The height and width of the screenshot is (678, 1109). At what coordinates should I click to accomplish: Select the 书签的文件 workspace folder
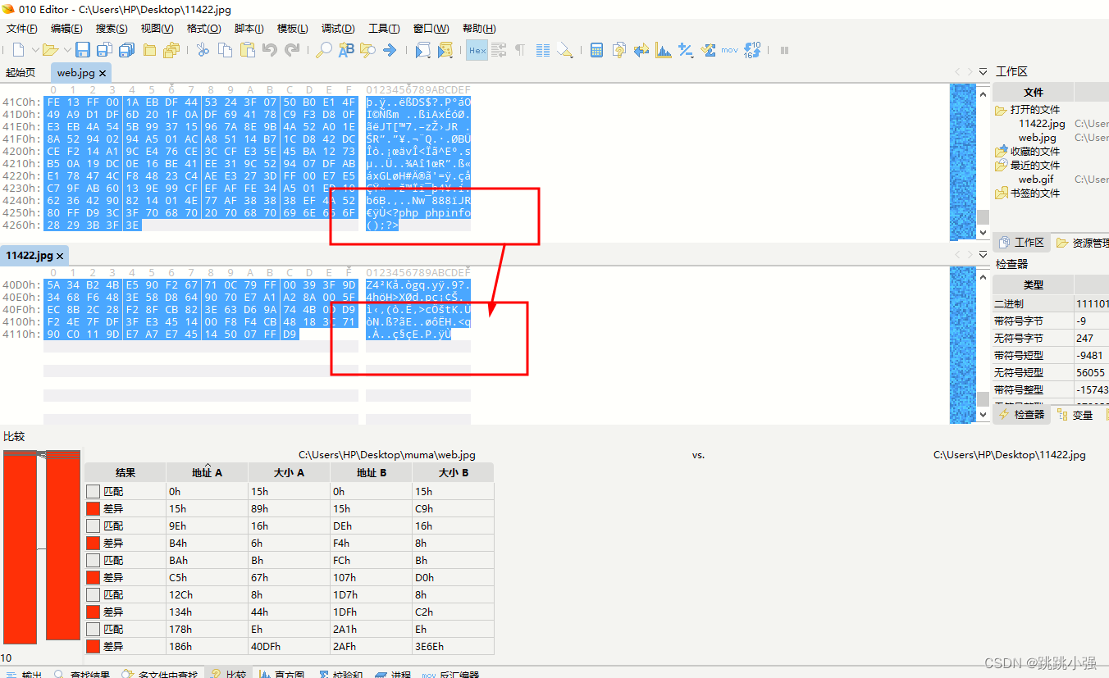point(1028,193)
